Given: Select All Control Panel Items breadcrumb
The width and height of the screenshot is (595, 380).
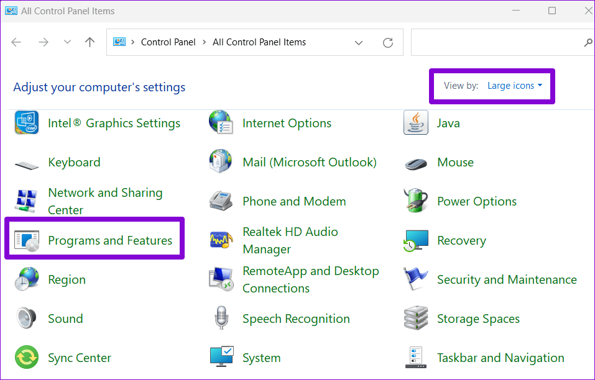Looking at the screenshot, I should [259, 42].
